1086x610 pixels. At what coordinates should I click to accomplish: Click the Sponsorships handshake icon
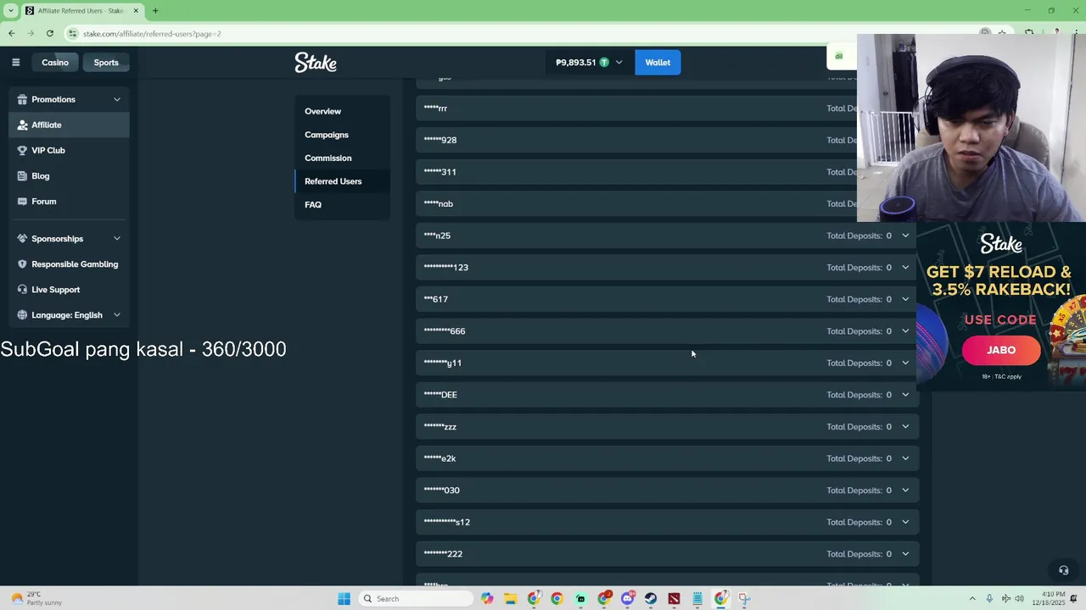pos(22,238)
